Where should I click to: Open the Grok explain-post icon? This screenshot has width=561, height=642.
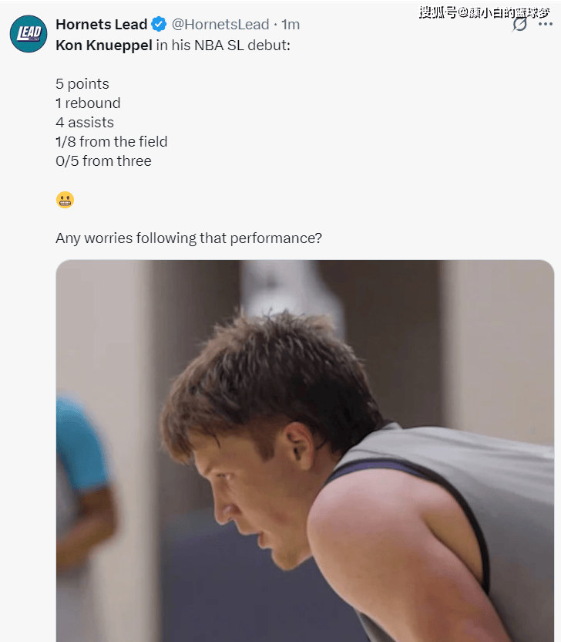click(x=521, y=25)
